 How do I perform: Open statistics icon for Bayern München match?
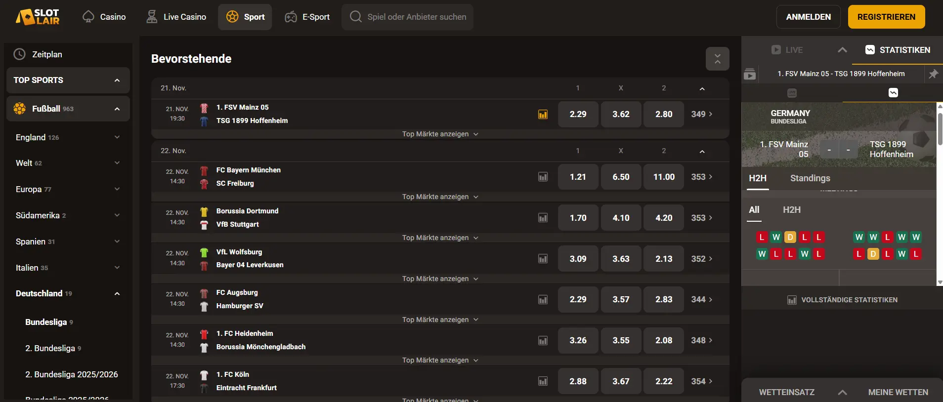543,177
